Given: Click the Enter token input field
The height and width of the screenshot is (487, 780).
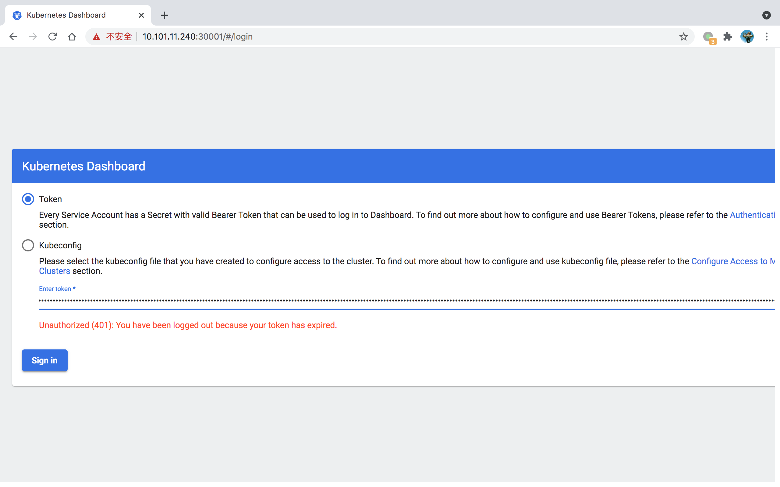Looking at the screenshot, I should click(x=407, y=301).
